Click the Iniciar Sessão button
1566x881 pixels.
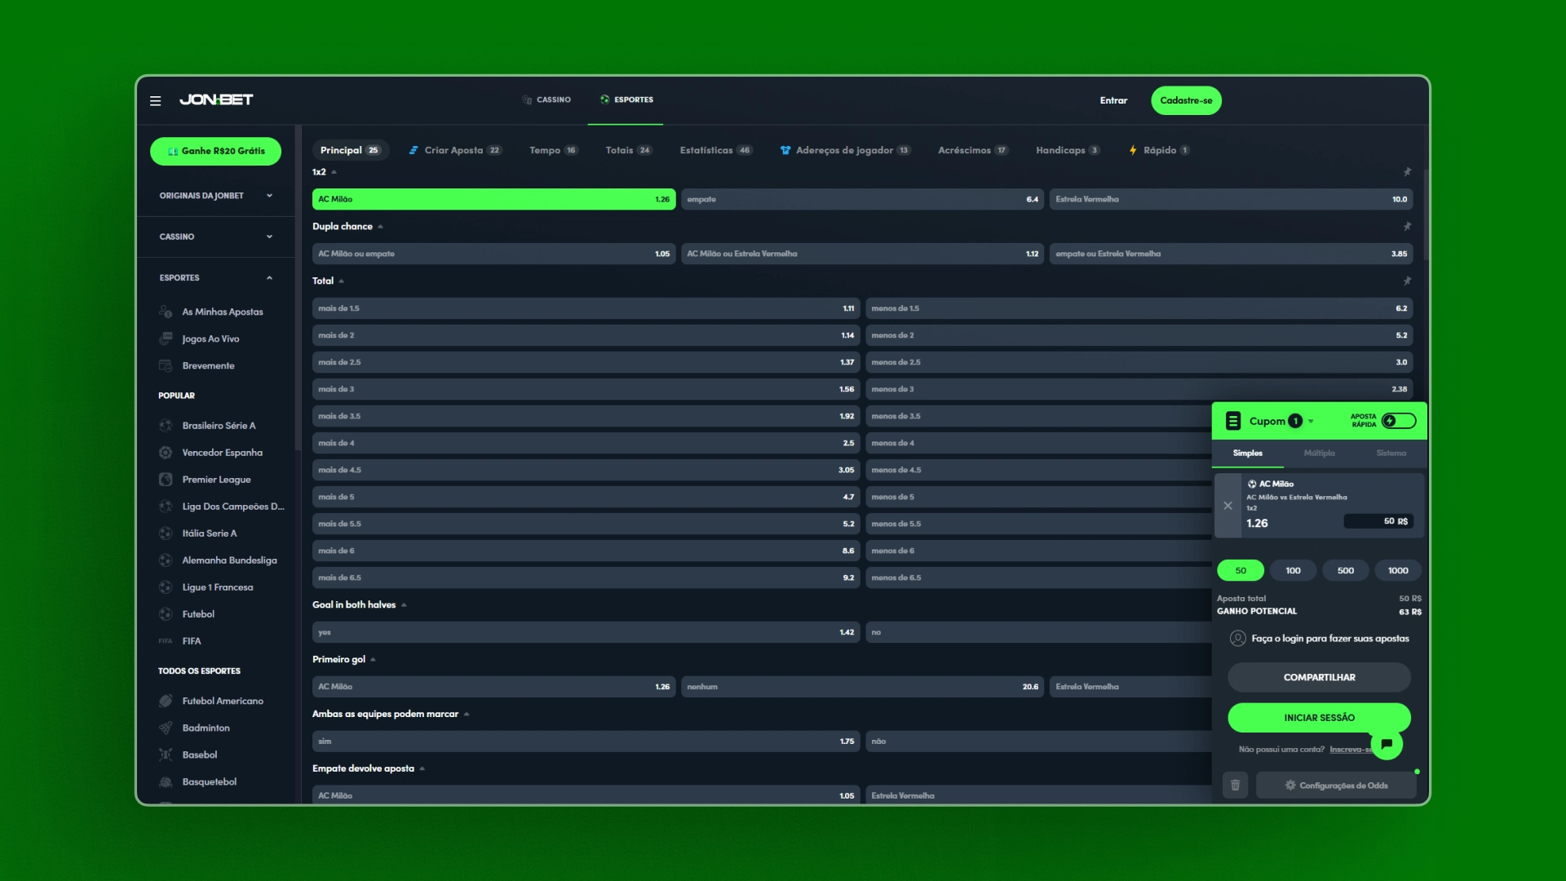click(1318, 718)
